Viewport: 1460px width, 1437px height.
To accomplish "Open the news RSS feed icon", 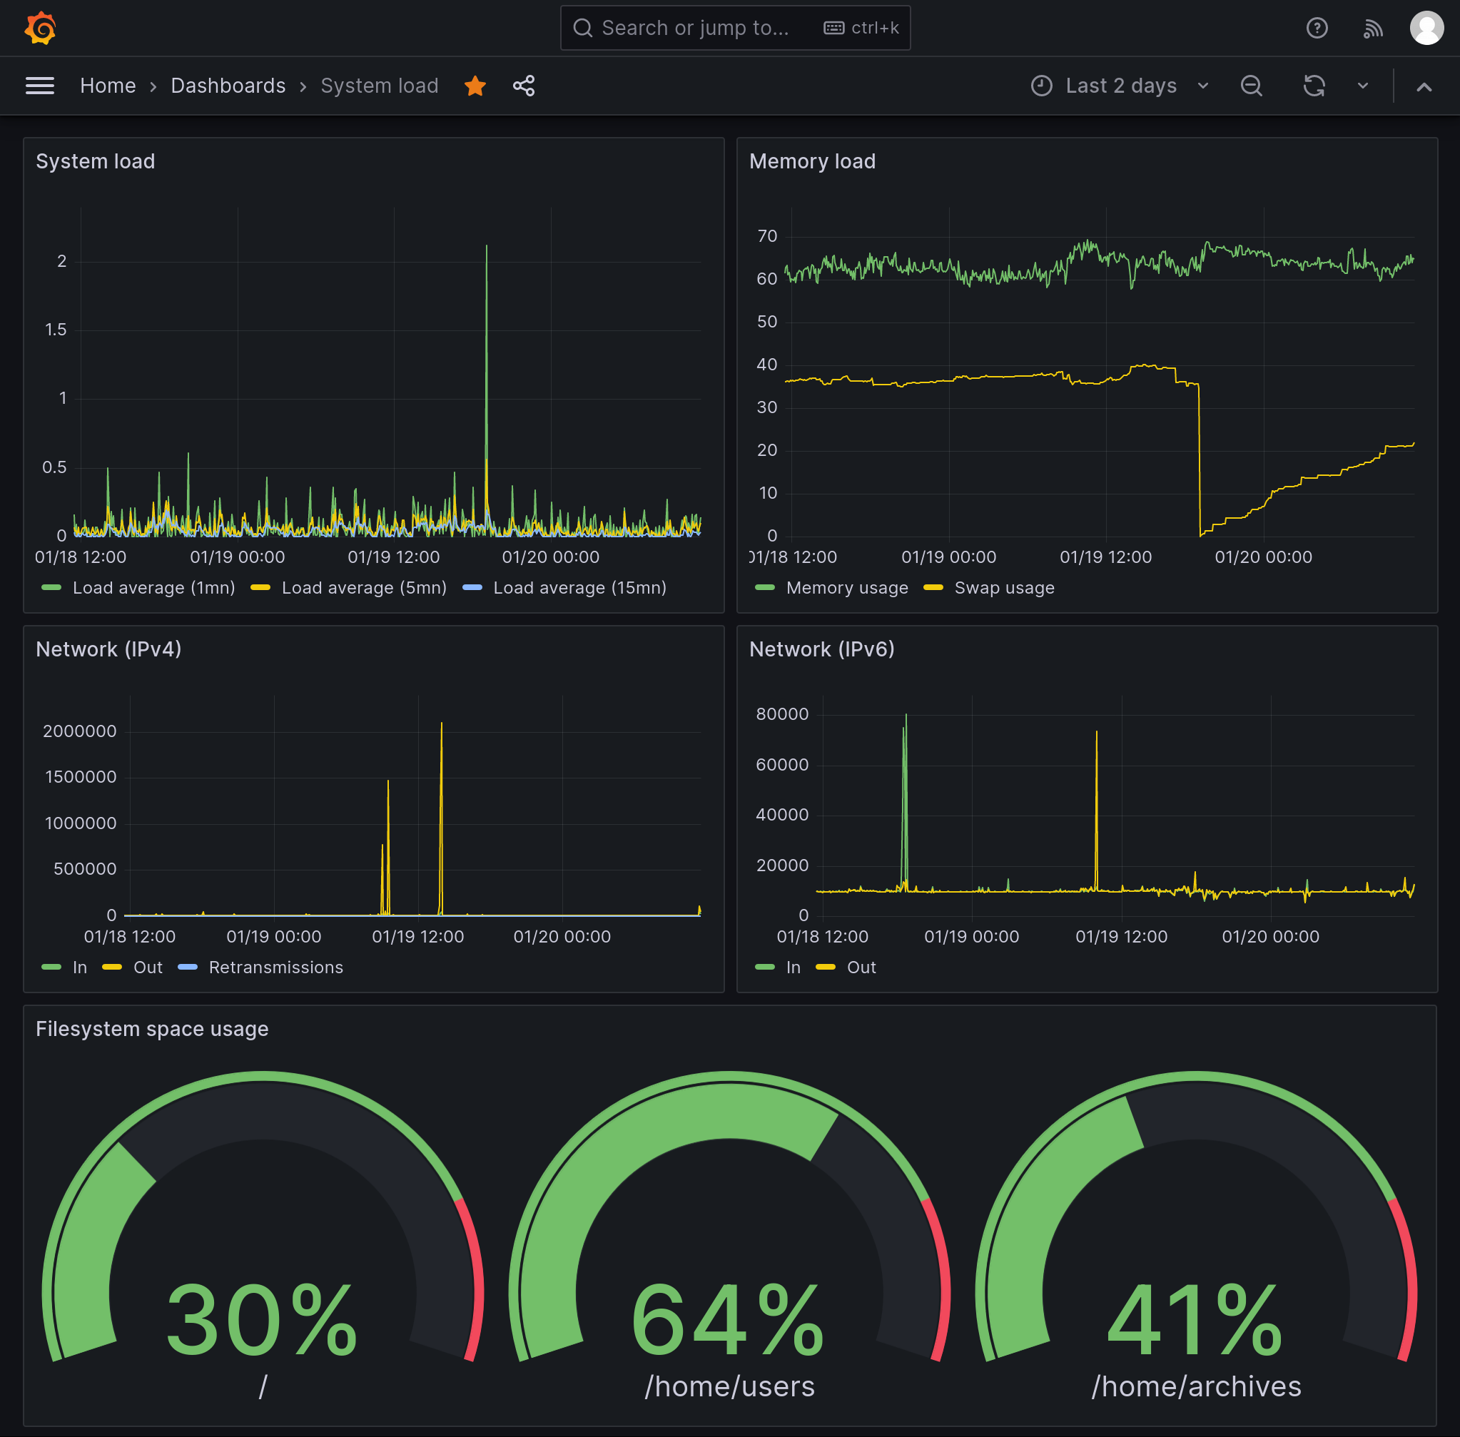I will click(1372, 29).
